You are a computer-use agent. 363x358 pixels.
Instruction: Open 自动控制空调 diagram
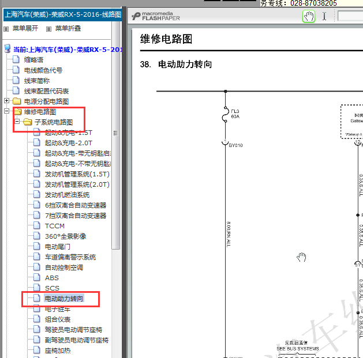(64, 267)
